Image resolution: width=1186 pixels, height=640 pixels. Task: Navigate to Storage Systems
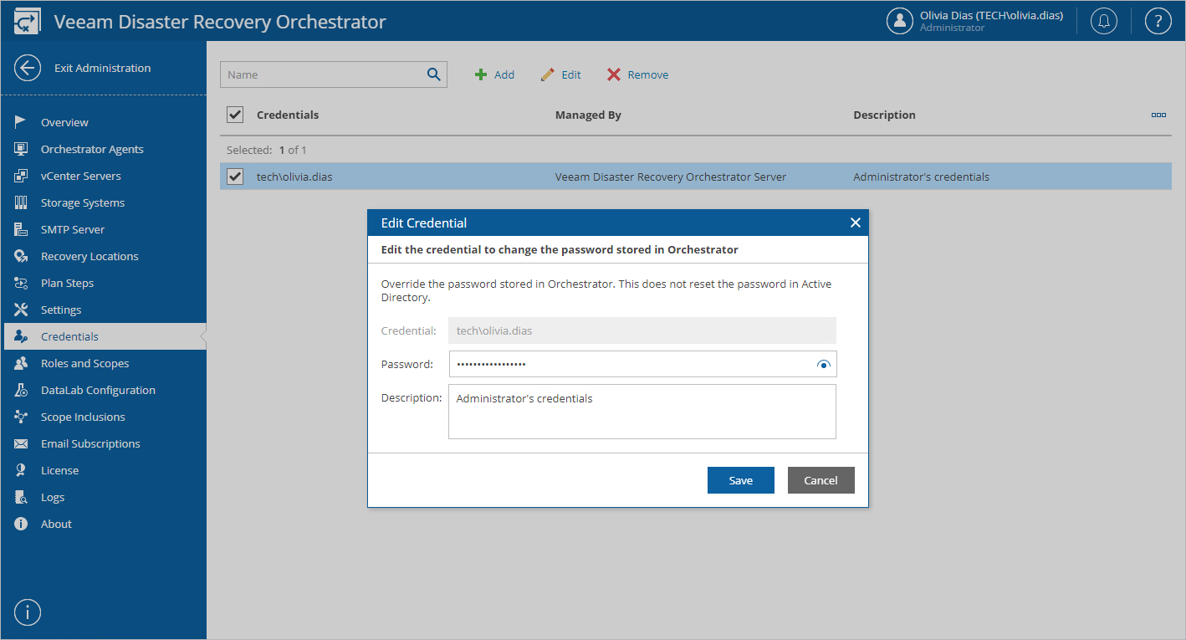coord(83,202)
